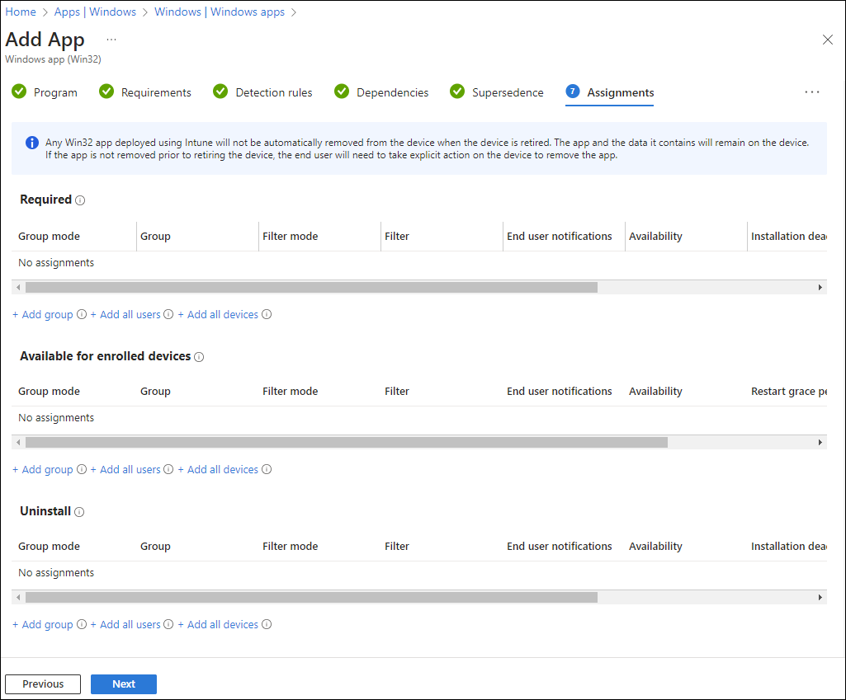Click the Available table horizontal scrollbar thumb
The image size is (846, 700).
tap(347, 443)
